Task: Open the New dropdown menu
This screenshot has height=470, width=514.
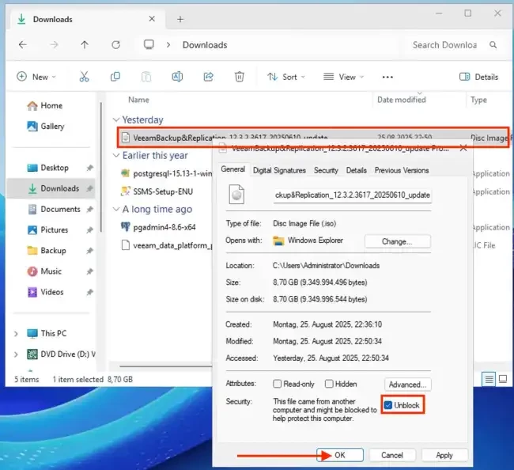Action: [36, 77]
